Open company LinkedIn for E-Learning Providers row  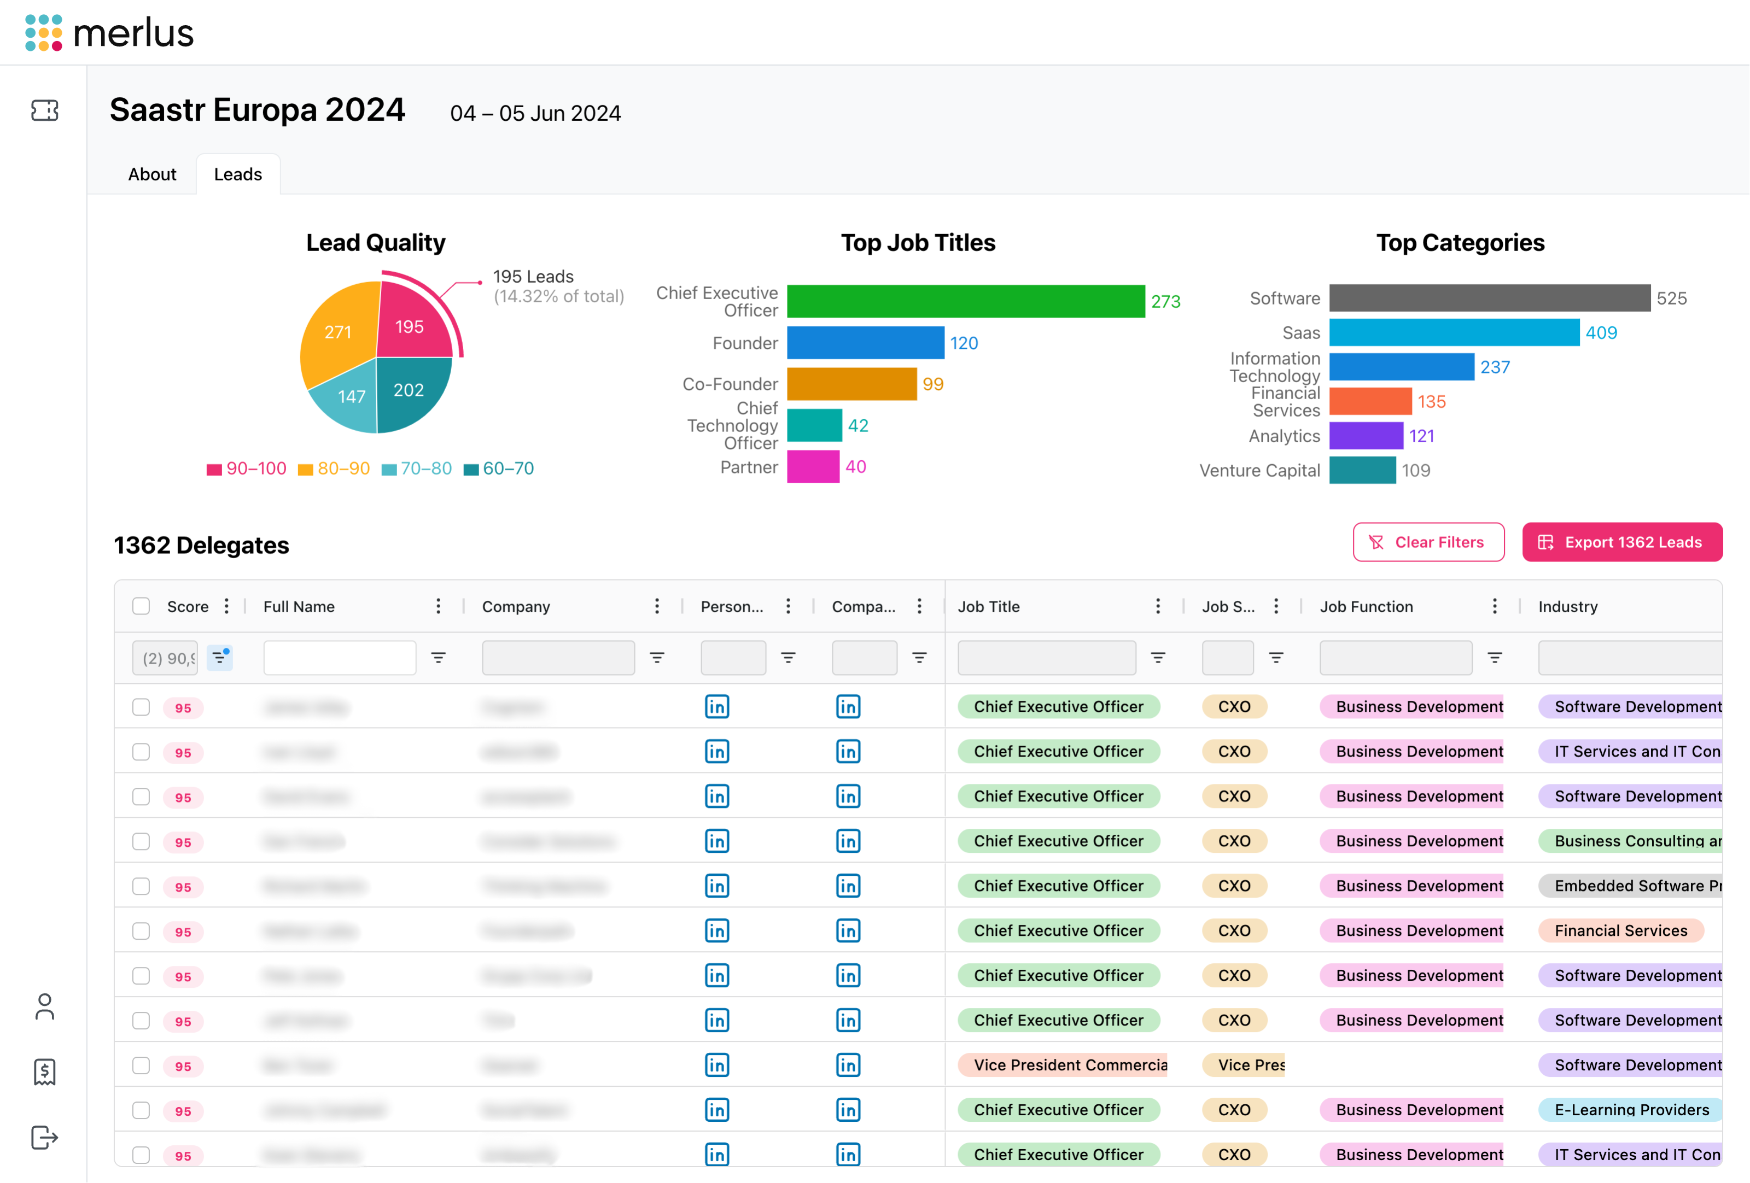point(848,1110)
